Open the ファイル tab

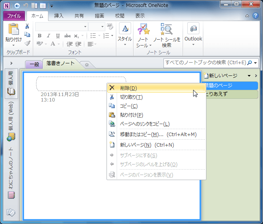(14, 16)
